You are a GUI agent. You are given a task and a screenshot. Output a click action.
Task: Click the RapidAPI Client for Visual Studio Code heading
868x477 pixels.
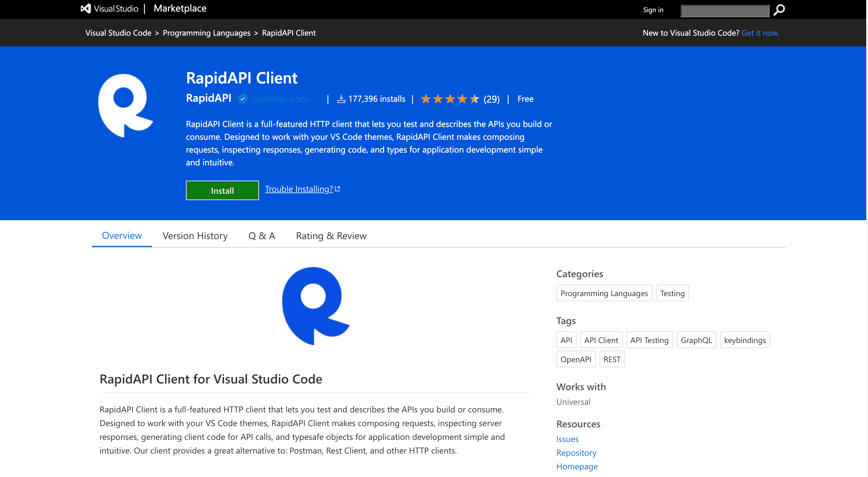(x=211, y=379)
